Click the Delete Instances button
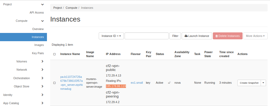Image resolution: width=270 pixels, height=106 pixels. (x=228, y=36)
